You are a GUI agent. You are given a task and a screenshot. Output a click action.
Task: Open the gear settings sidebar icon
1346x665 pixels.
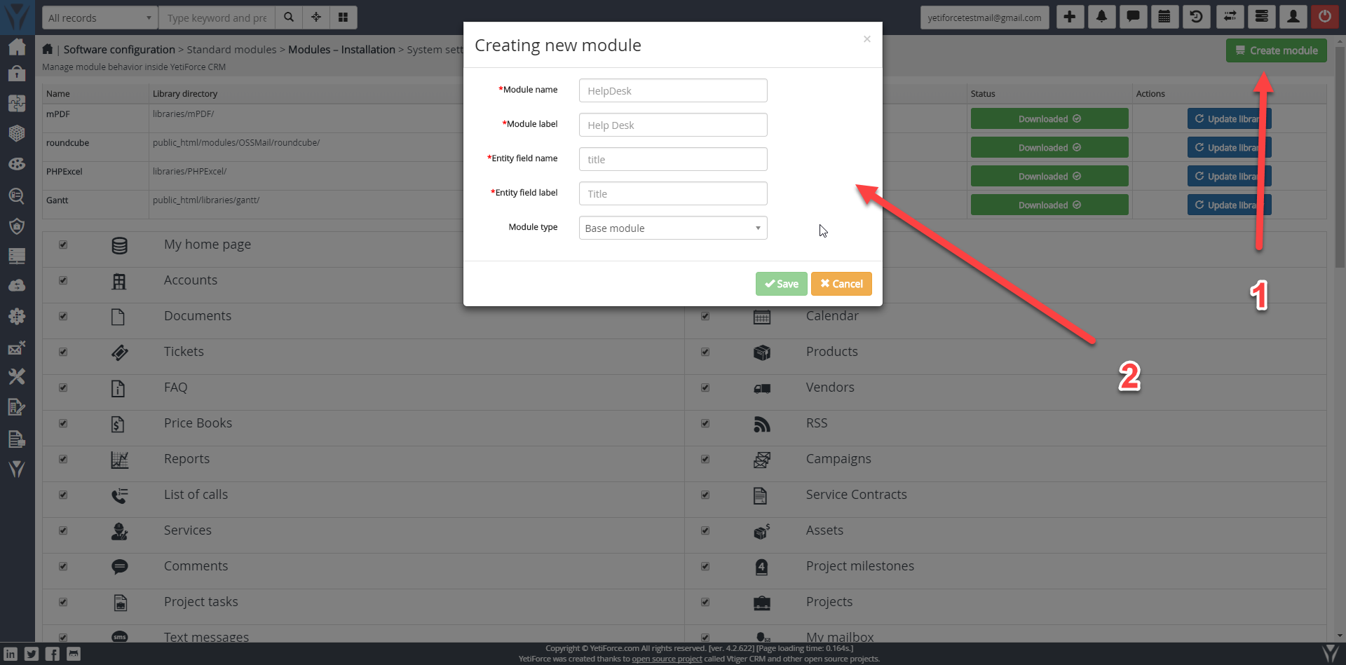pyautogui.click(x=17, y=316)
